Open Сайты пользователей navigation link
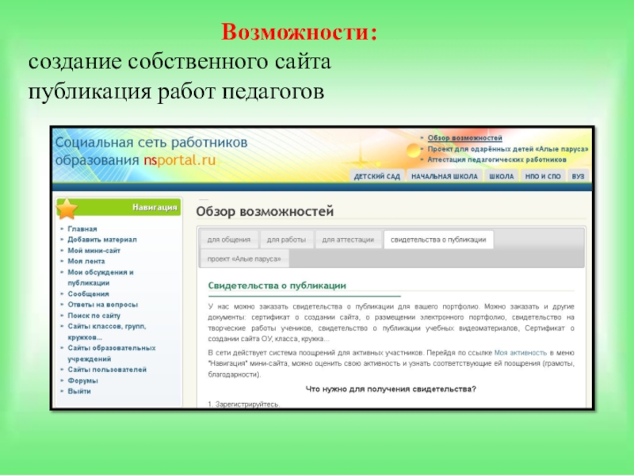Image resolution: width=634 pixels, height=476 pixels. (x=107, y=370)
